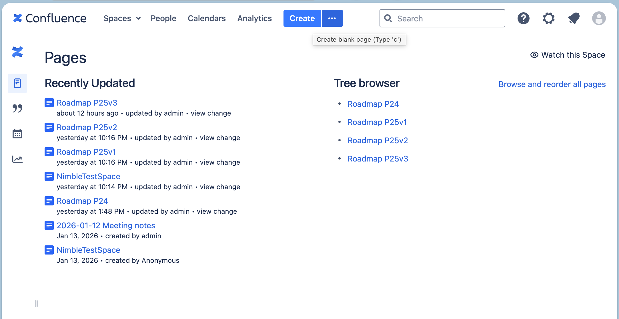Open the People menu item
Image resolution: width=619 pixels, height=319 pixels.
[x=163, y=18]
